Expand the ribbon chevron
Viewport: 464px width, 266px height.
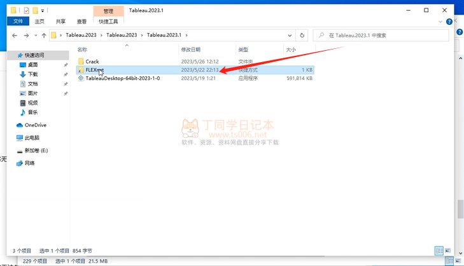click(x=440, y=22)
